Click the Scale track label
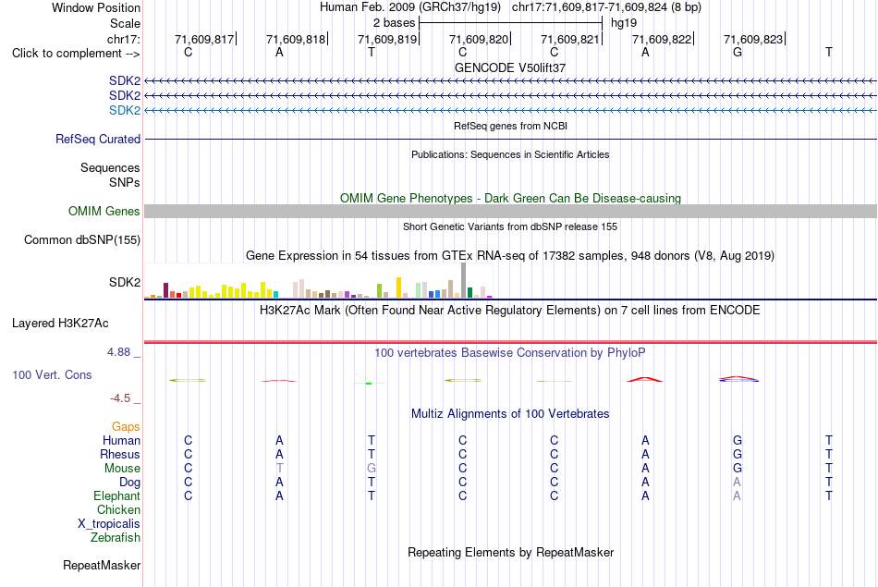878x587 pixels. pyautogui.click(x=125, y=23)
